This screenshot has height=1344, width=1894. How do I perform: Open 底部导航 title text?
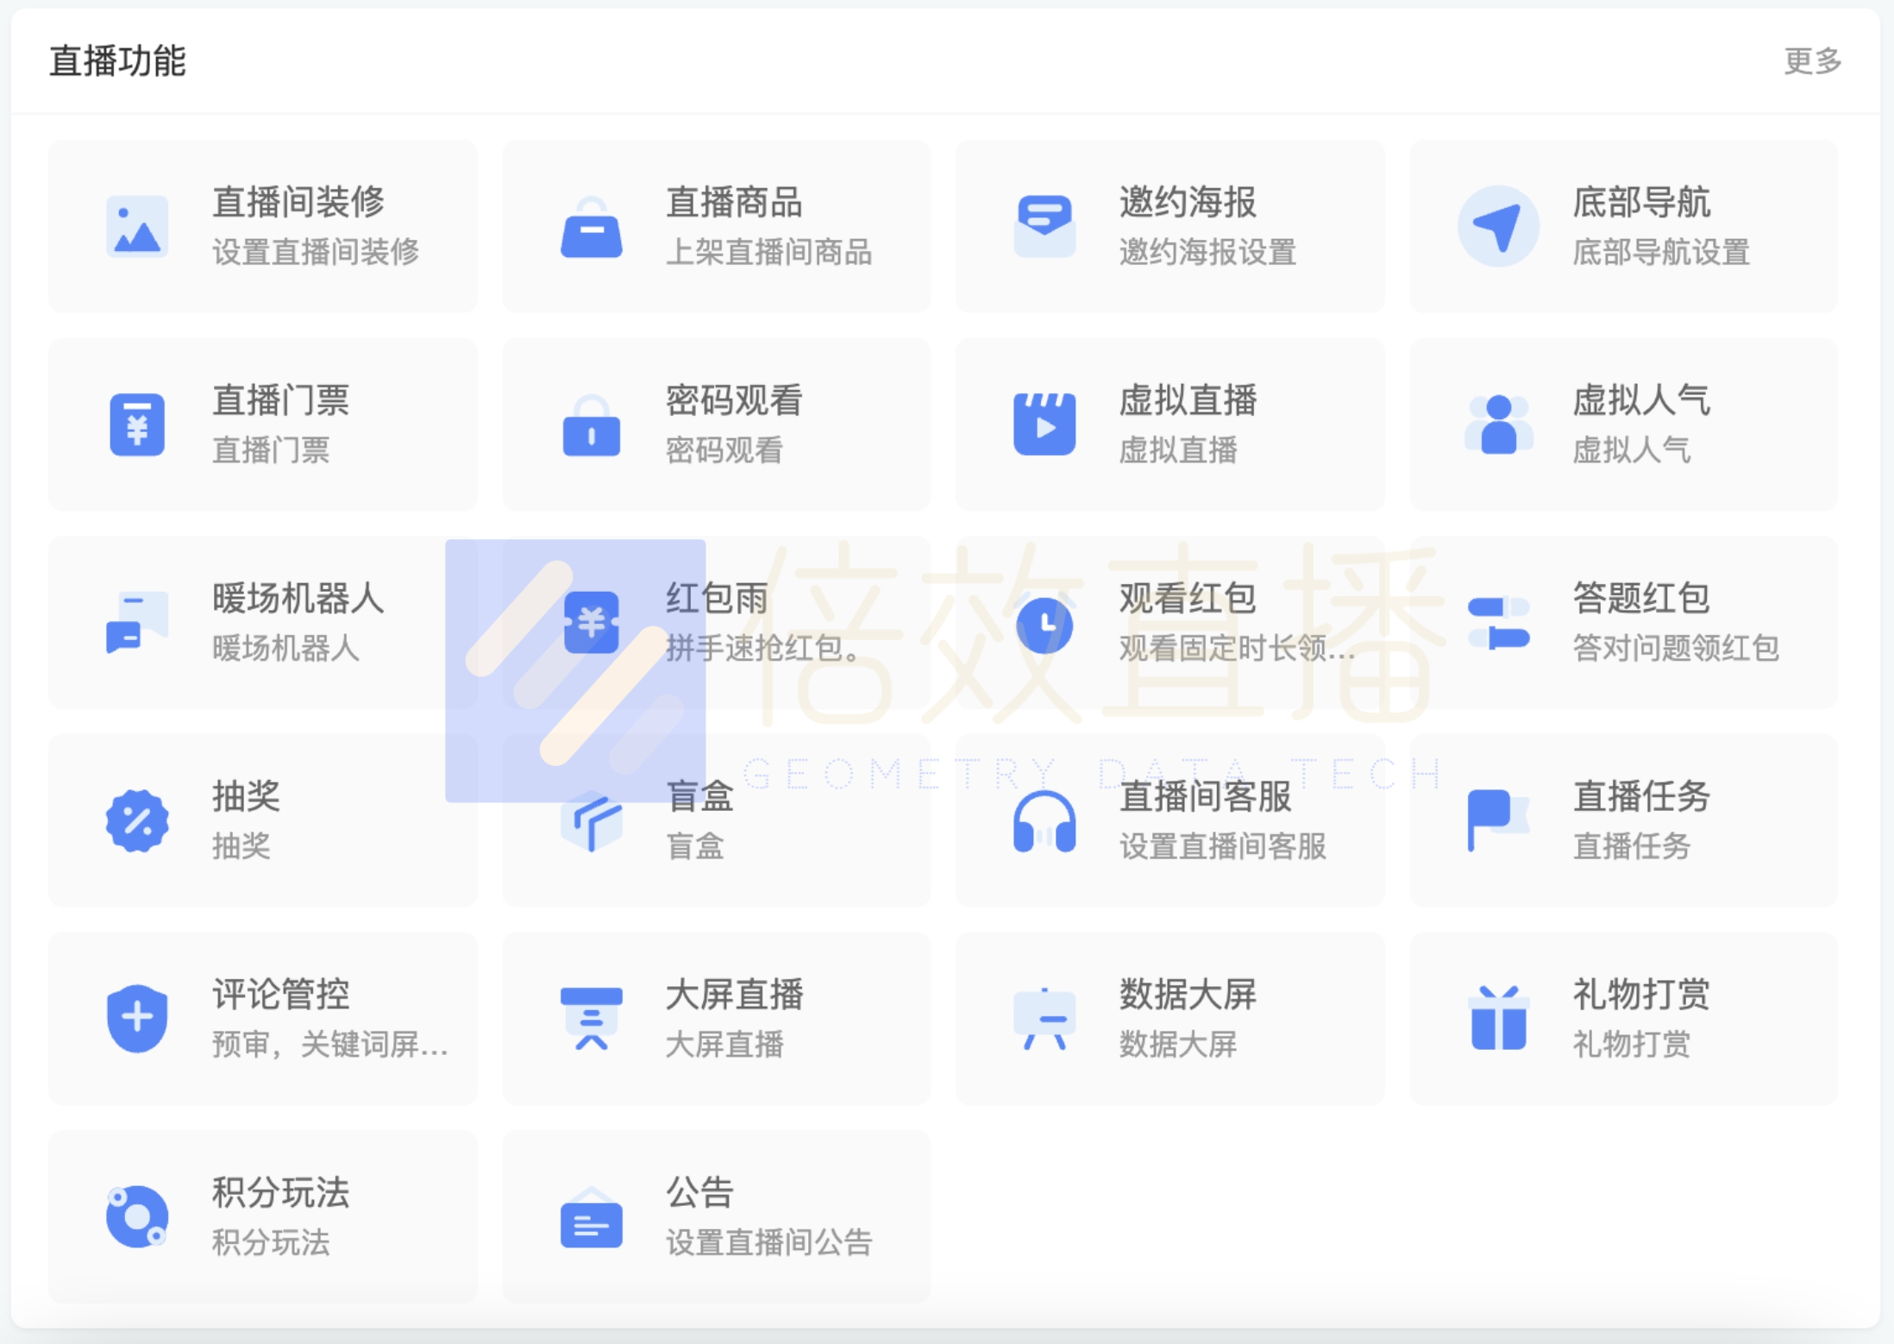pyautogui.click(x=1641, y=202)
